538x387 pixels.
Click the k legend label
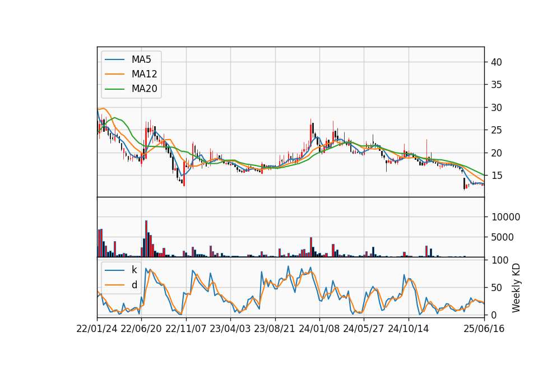pyautogui.click(x=134, y=270)
